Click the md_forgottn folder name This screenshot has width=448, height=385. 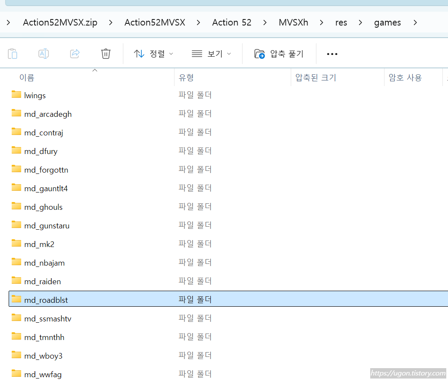click(x=46, y=170)
